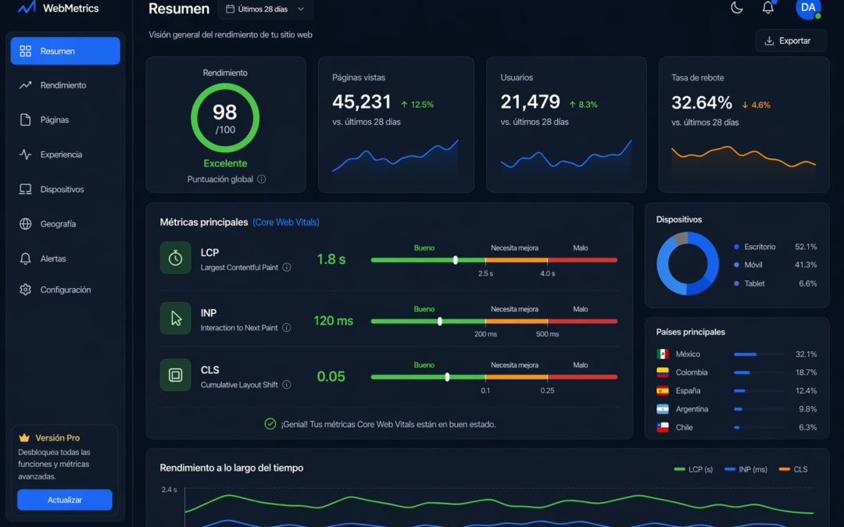Toggle dark mode with the moon icon
This screenshot has width=844, height=527.
(735, 8)
